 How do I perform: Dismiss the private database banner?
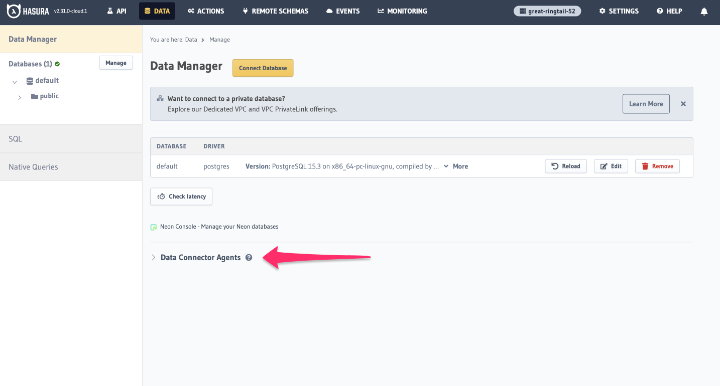point(683,104)
